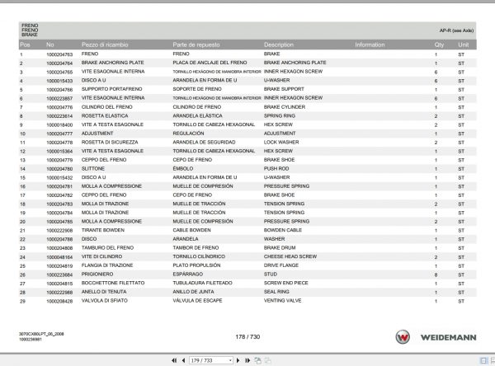
Task: Click the 'Information' column header
Action: (370, 45)
